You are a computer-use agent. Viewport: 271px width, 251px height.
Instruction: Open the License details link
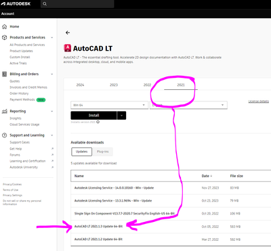pos(259,101)
